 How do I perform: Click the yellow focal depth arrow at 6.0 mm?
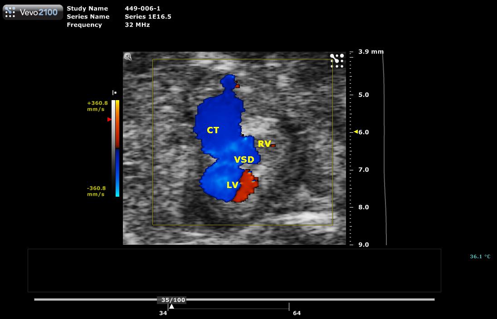(356, 132)
